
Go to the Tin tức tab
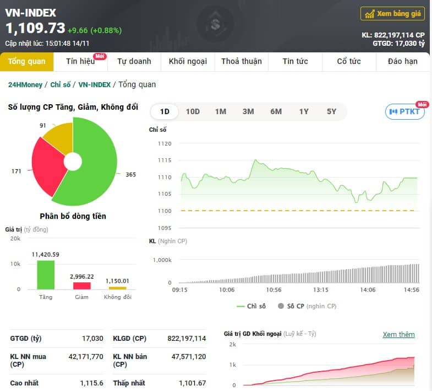pyautogui.click(x=296, y=61)
